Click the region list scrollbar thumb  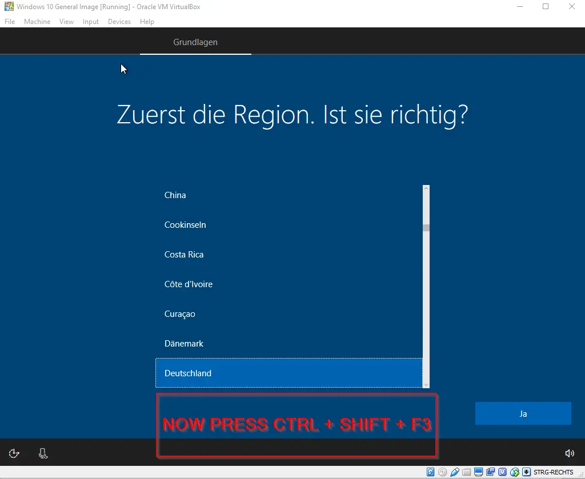click(426, 228)
